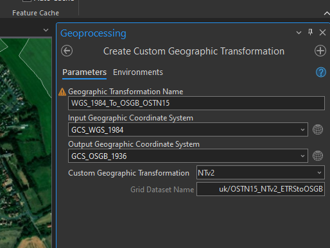This screenshot has width=330, height=248.
Task: Click the Grid Dataset Name field
Action: tap(261, 189)
